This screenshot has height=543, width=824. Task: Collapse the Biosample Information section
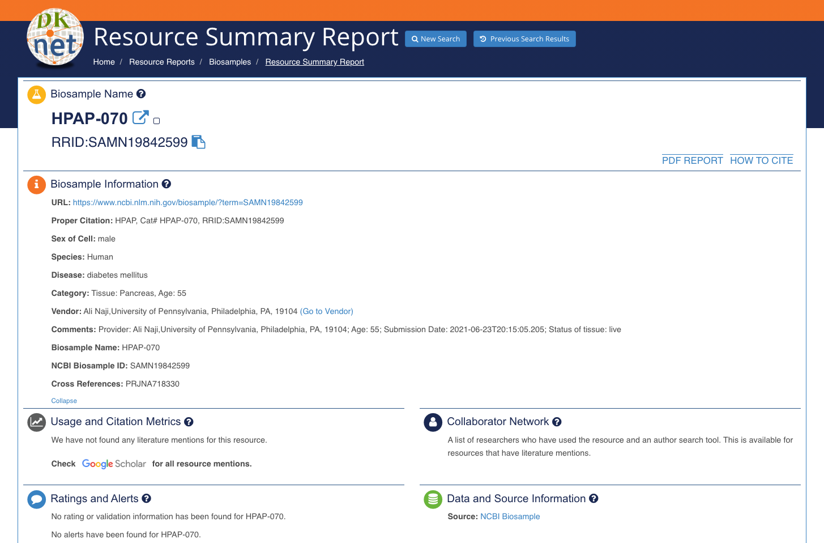[64, 401]
